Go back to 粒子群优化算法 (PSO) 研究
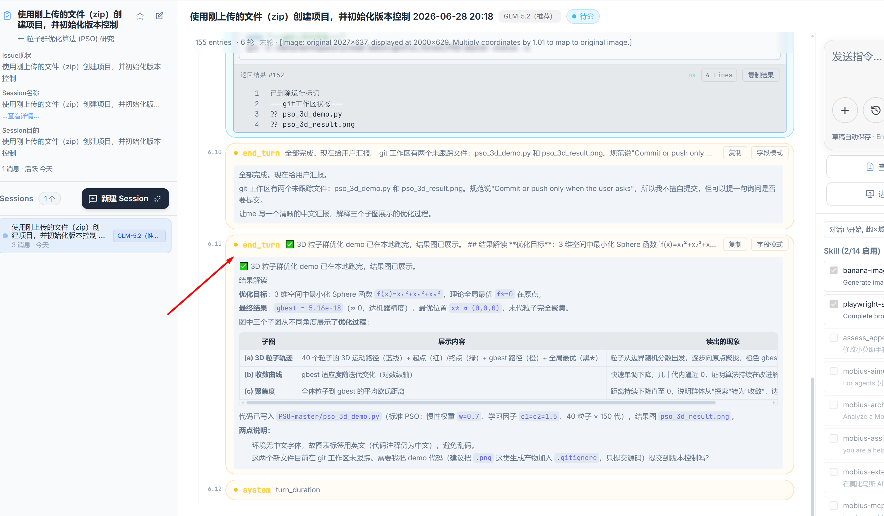Viewport: 884px width, 516px height. coord(66,39)
